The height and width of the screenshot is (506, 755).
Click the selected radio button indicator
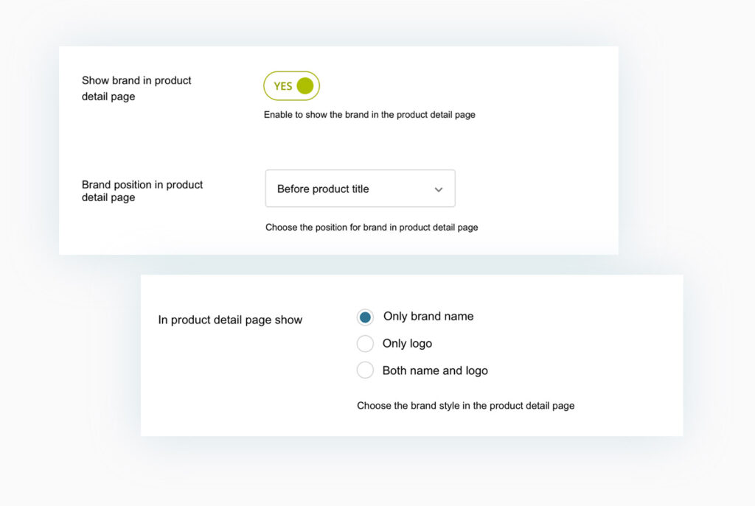point(366,317)
